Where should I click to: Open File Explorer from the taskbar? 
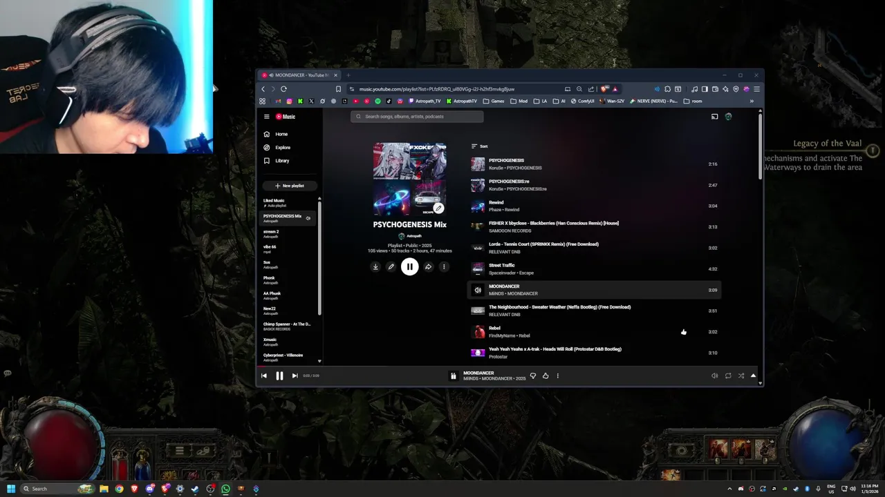click(x=104, y=489)
